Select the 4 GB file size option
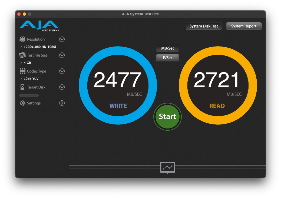The height and width of the screenshot is (198, 281). (x=27, y=63)
